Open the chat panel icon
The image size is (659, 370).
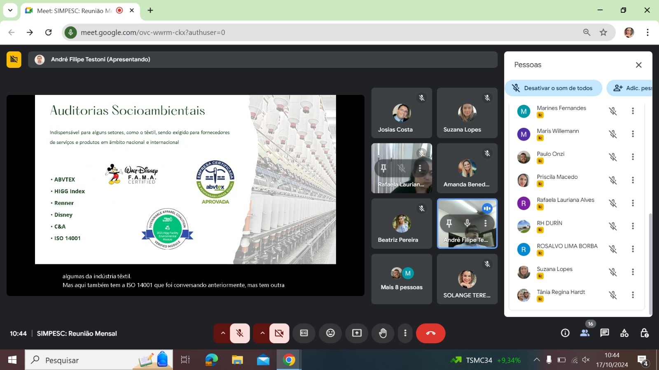coord(604,333)
